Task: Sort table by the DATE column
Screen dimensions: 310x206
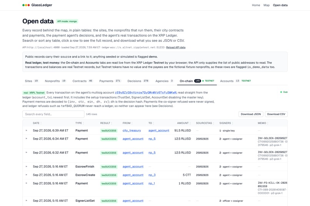Action: pos(37,123)
